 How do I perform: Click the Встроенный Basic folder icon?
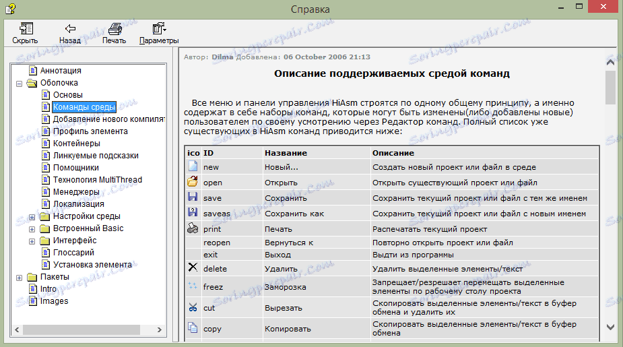click(45, 228)
